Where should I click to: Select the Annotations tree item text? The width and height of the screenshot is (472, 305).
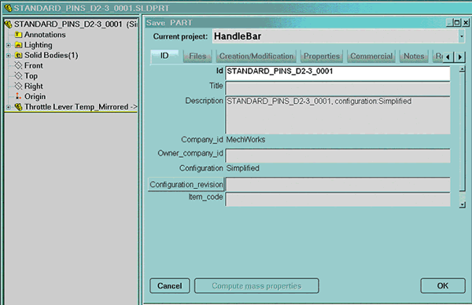click(45, 35)
